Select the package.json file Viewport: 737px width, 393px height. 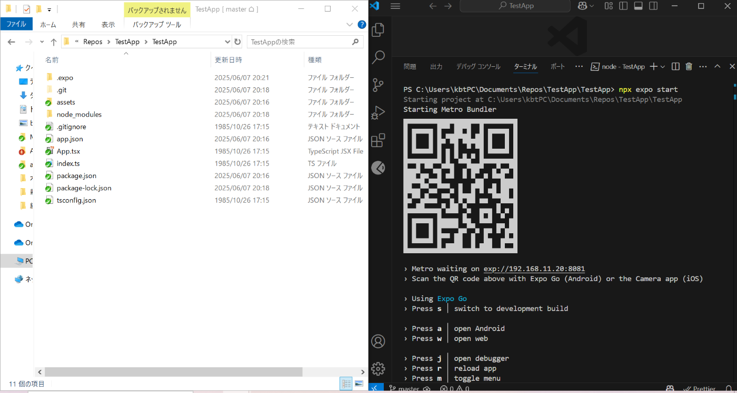click(76, 175)
